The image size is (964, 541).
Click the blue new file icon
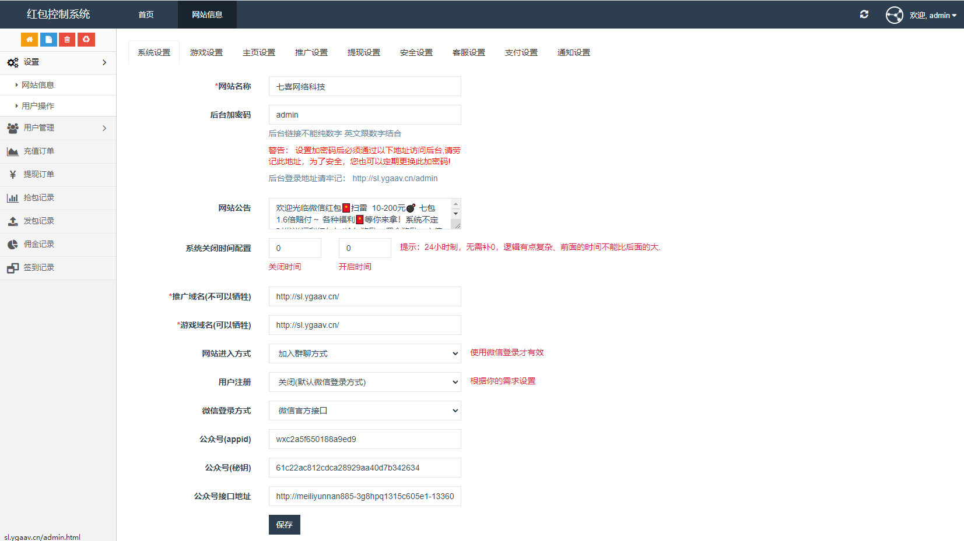48,39
